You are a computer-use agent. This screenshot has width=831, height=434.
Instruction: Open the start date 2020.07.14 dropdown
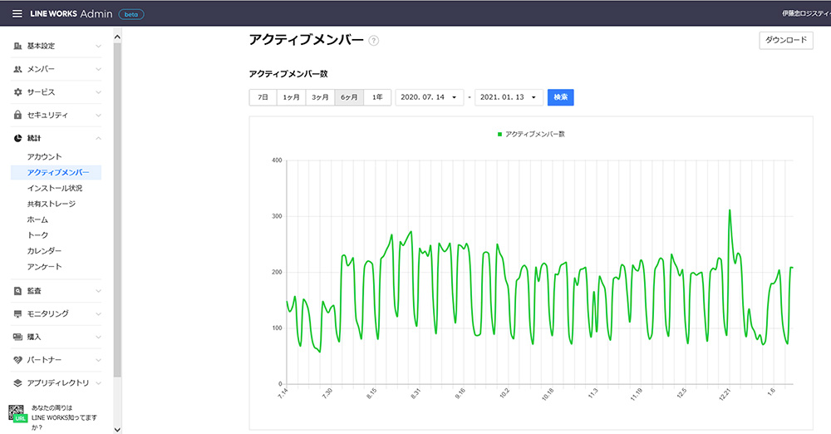(429, 97)
